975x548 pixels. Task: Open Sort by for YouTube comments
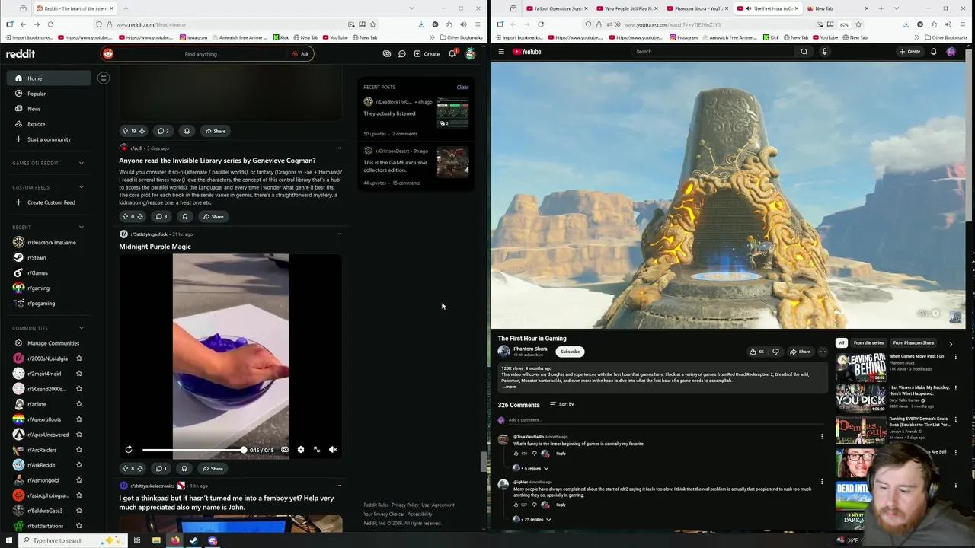[x=562, y=404]
